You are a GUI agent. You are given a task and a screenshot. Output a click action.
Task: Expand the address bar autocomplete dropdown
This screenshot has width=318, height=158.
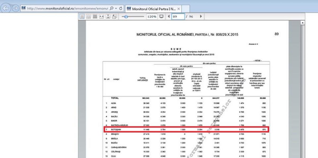[x=116, y=8]
